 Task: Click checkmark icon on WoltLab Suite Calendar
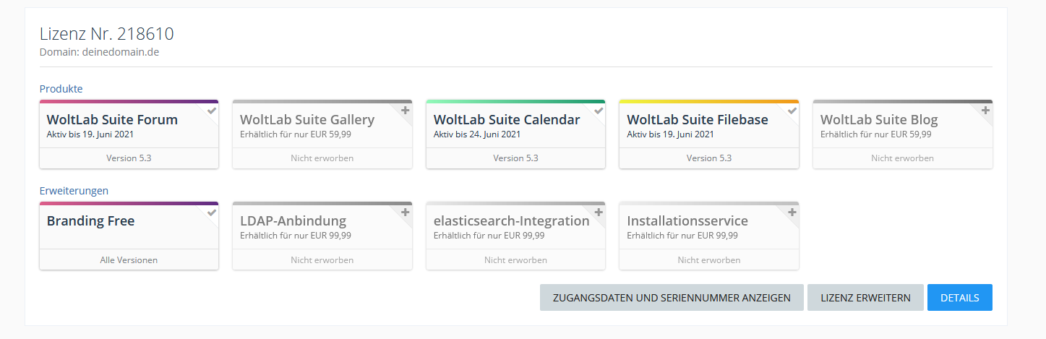(599, 111)
